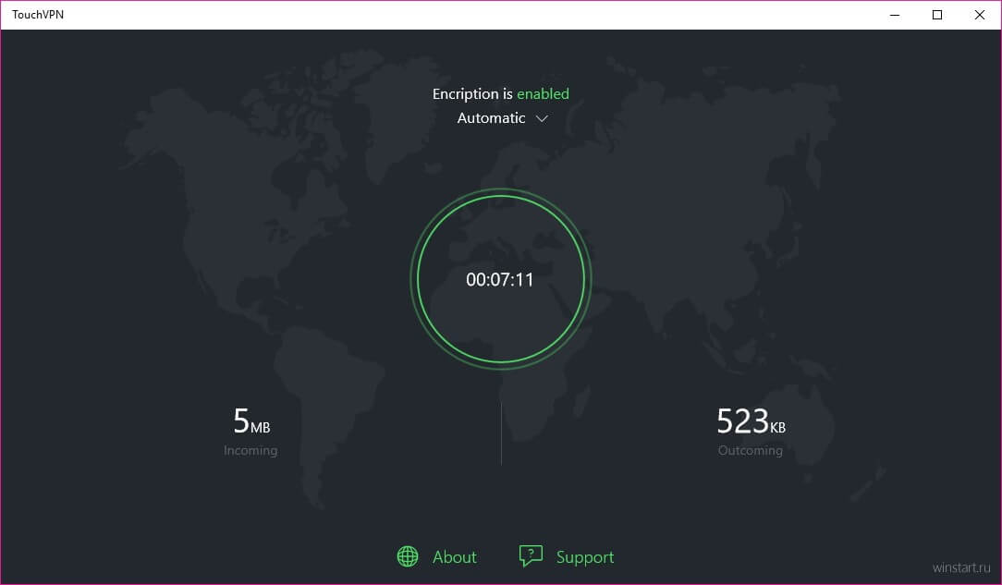
Task: Click the TouchVPN title in title bar
Action: tap(38, 15)
